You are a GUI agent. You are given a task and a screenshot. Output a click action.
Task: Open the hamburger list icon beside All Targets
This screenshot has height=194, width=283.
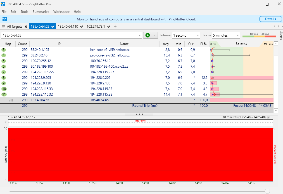[3, 27]
